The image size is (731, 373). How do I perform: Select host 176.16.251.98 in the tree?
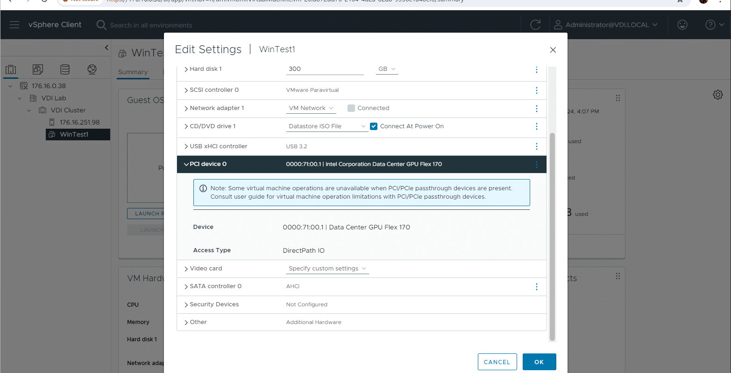pos(79,122)
